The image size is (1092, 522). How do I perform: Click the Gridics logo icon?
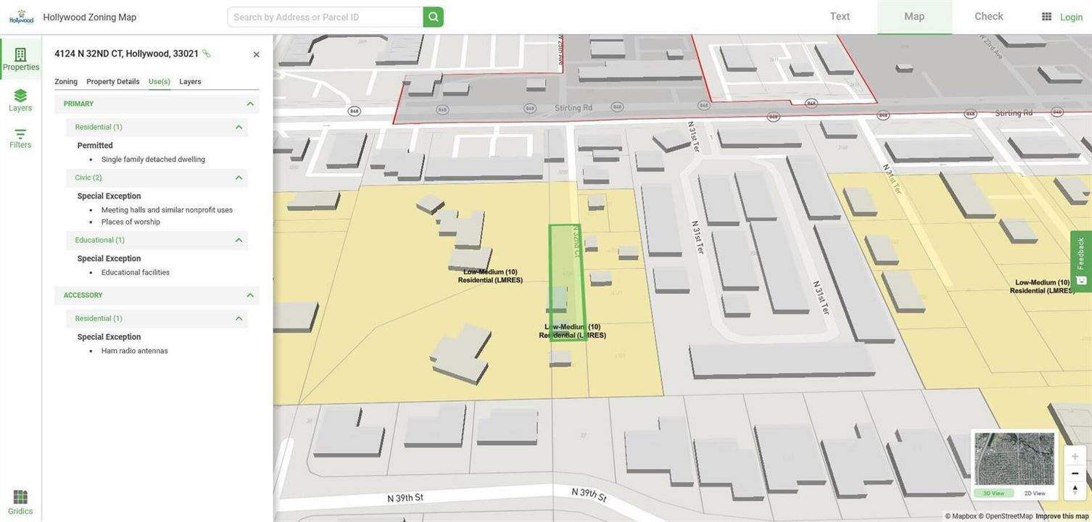[x=20, y=502]
